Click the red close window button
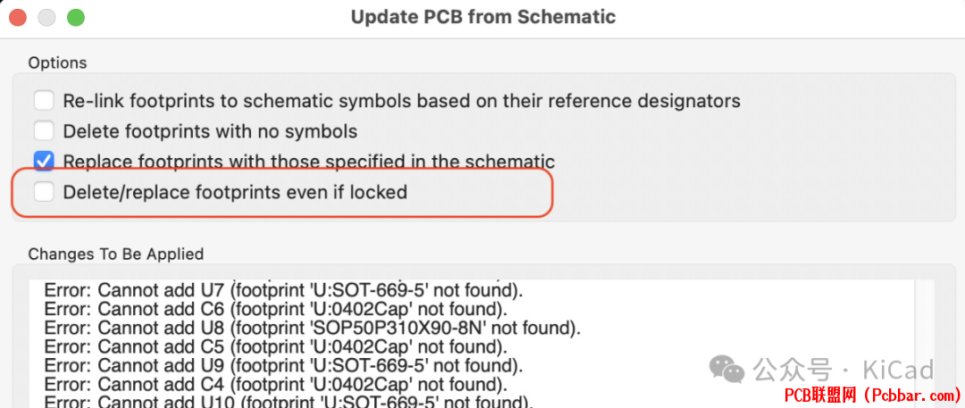Image resolution: width=965 pixels, height=408 pixels. pyautogui.click(x=18, y=17)
